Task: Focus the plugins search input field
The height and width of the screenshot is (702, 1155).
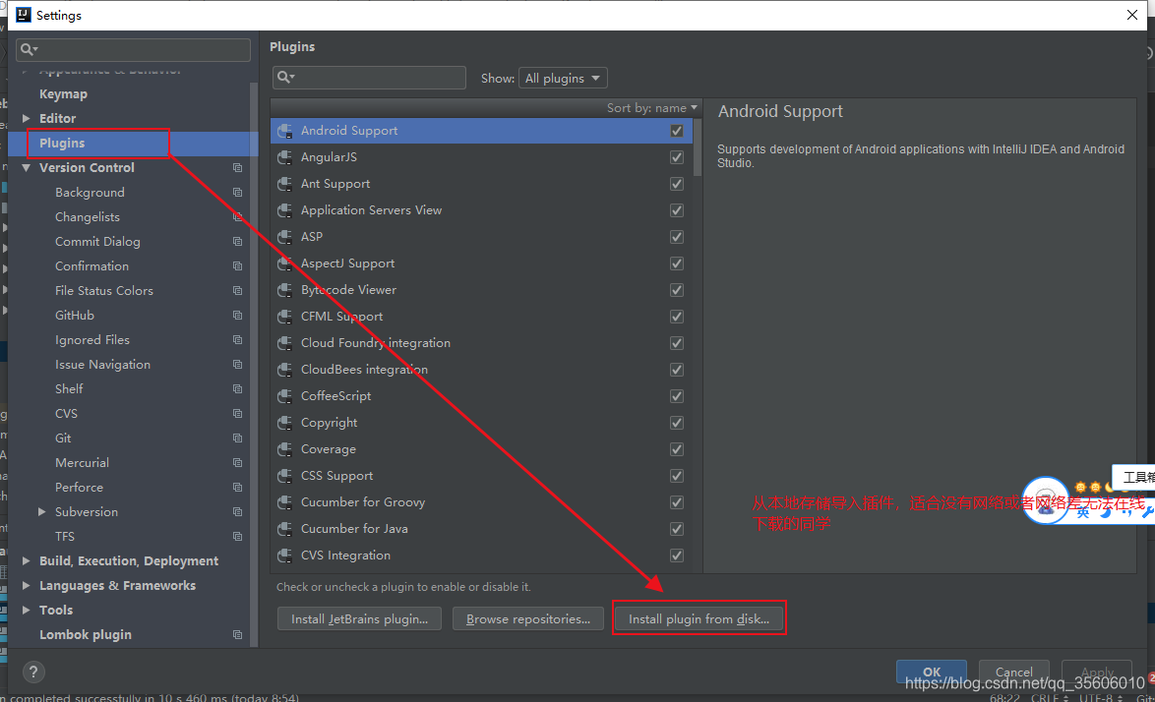Action: coord(369,78)
